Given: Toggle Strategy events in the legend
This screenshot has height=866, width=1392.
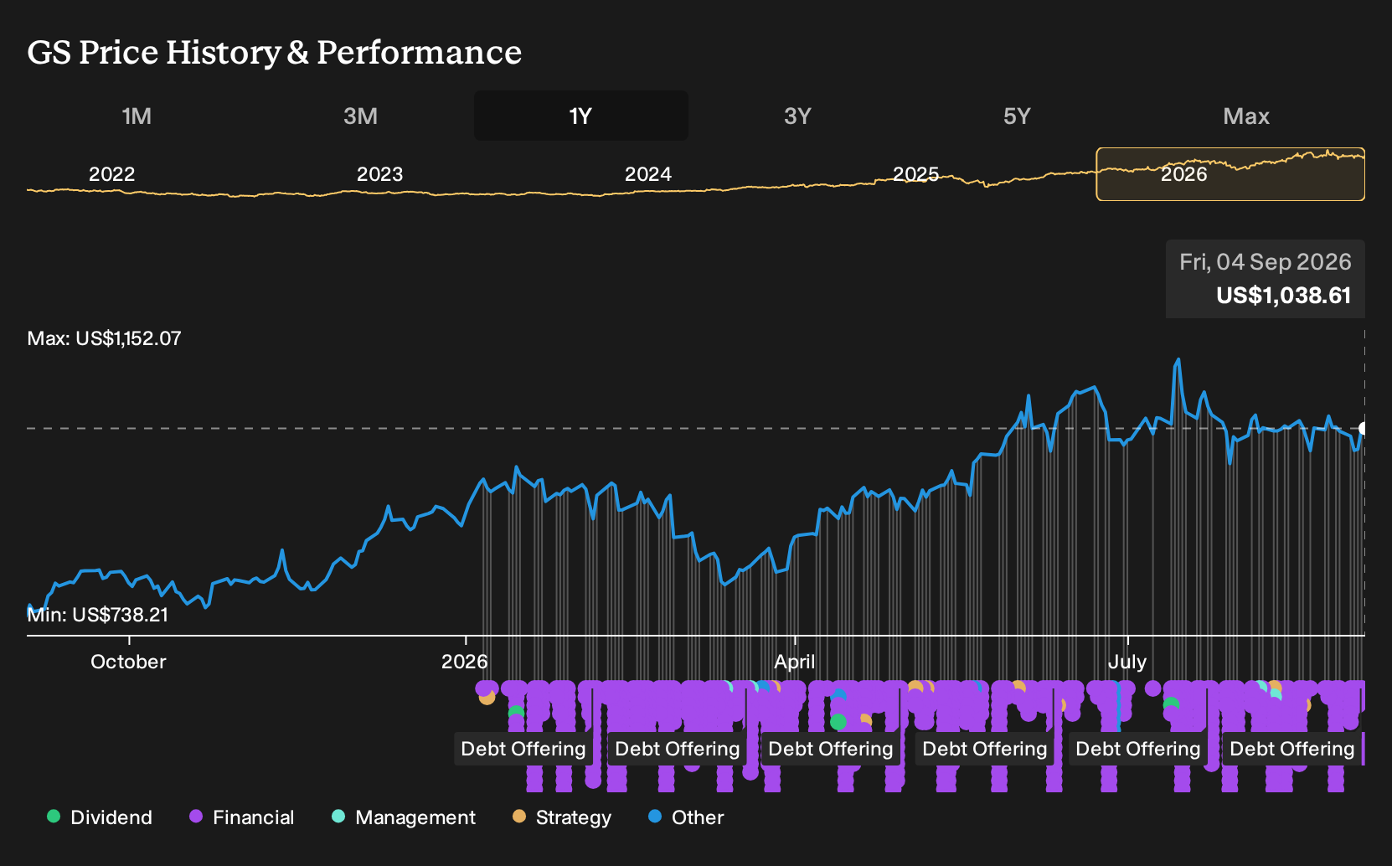Looking at the screenshot, I should [562, 817].
